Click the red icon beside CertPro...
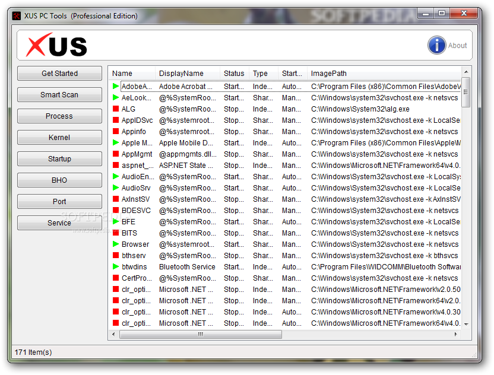The width and height of the screenshot is (494, 375). (x=116, y=278)
